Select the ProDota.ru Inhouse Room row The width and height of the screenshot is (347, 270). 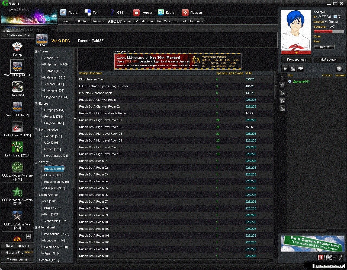coord(176,93)
